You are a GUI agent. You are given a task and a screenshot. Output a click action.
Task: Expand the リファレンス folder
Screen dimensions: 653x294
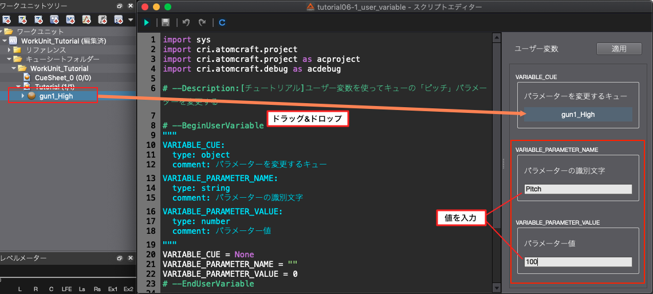pos(9,50)
